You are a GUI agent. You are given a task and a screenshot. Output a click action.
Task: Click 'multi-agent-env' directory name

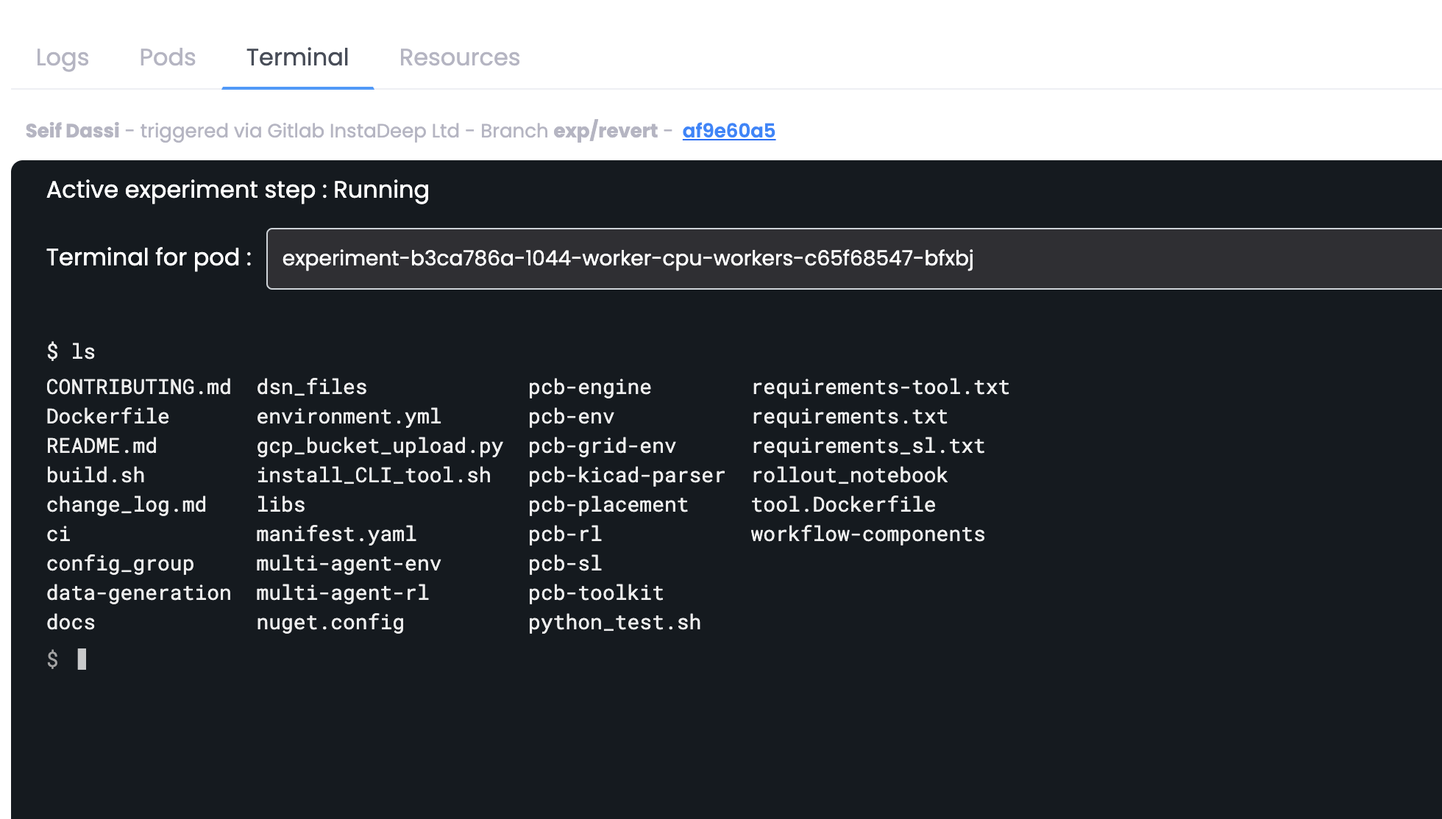pos(349,563)
